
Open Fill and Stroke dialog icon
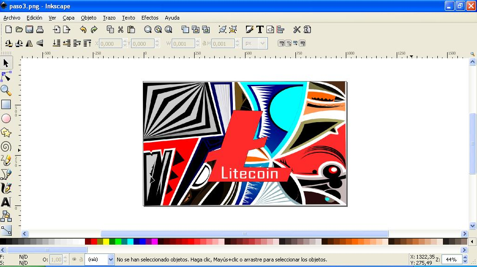tap(249, 29)
